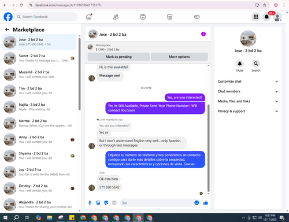Click the browser back arrow
This screenshot has height=222, width=289.
coord(5,5)
